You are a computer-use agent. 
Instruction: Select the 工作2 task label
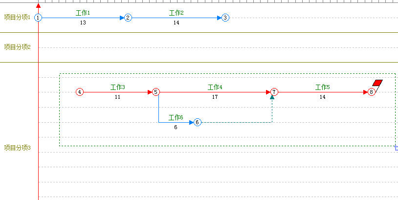coord(176,13)
